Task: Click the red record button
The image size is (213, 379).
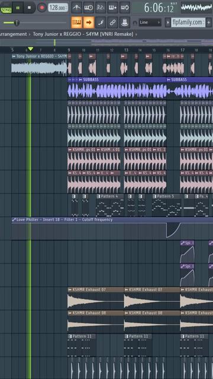Action: pos(42,8)
